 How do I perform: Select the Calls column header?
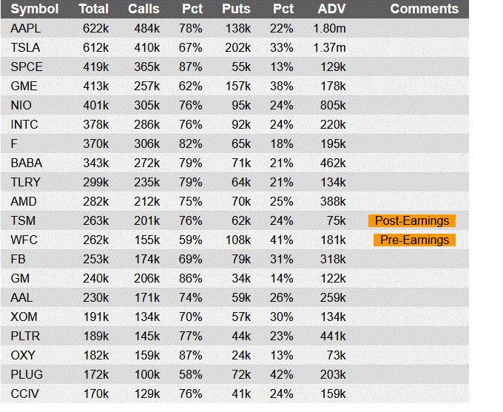coord(143,9)
